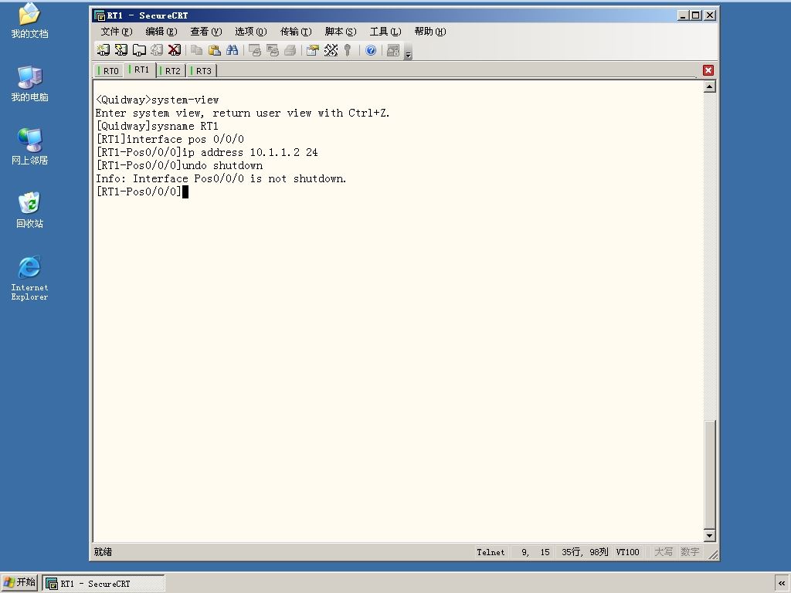This screenshot has height=593, width=791.
Task: Open the 文件(F) menu
Action: [117, 31]
